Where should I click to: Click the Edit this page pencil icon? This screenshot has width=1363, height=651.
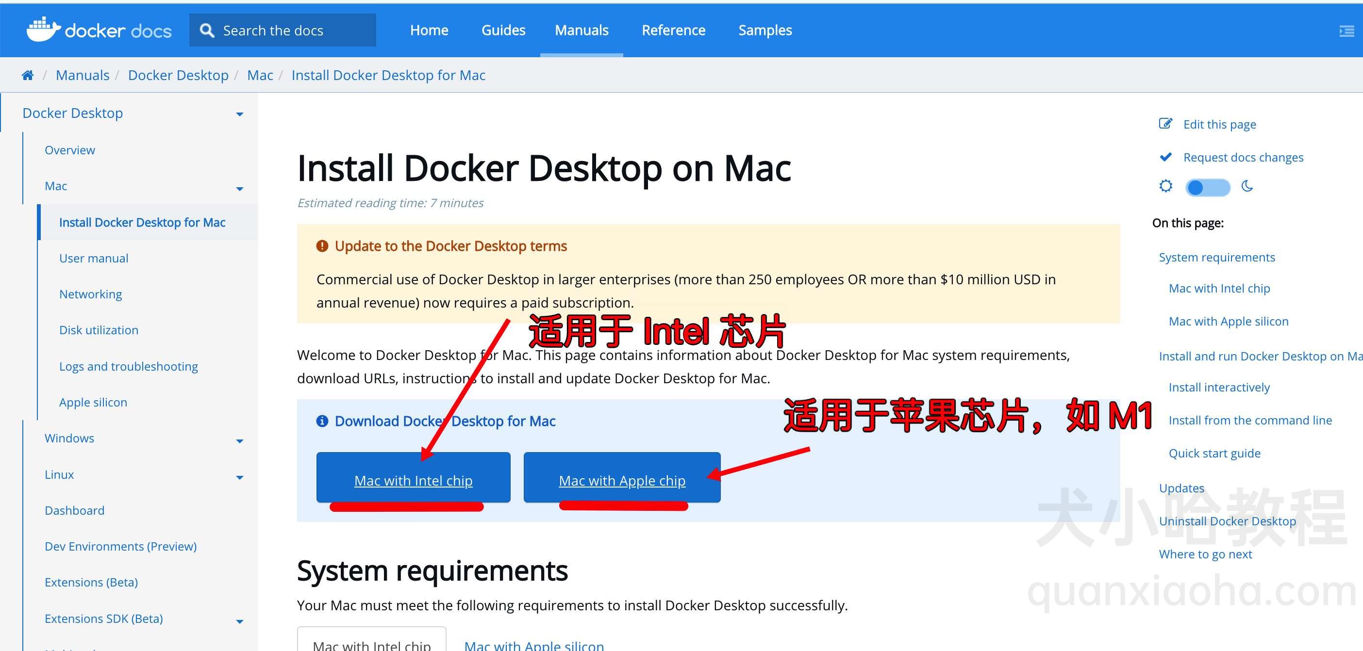point(1165,123)
